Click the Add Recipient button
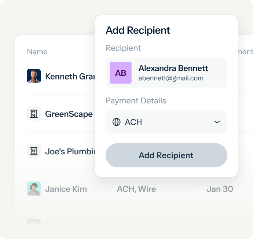Viewport: 253px width, 239px height. pos(166,155)
